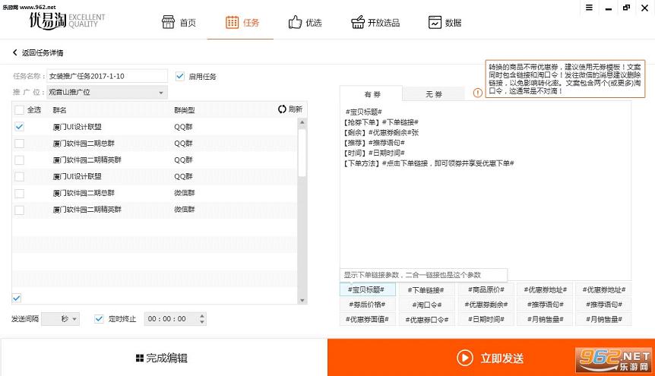Screen dimensions: 655x376
Task: Open the 数据 menu tab
Action: [x=445, y=23]
